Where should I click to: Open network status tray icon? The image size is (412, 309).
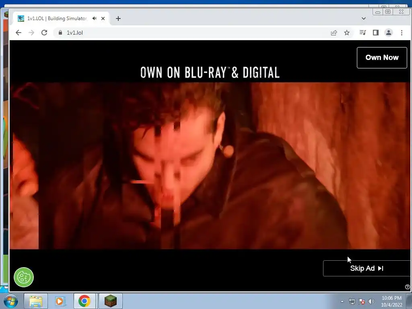352,301
